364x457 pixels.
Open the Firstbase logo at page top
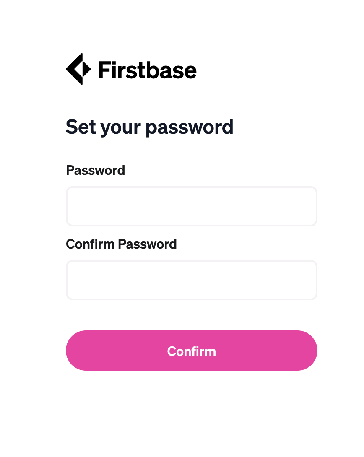130,68
